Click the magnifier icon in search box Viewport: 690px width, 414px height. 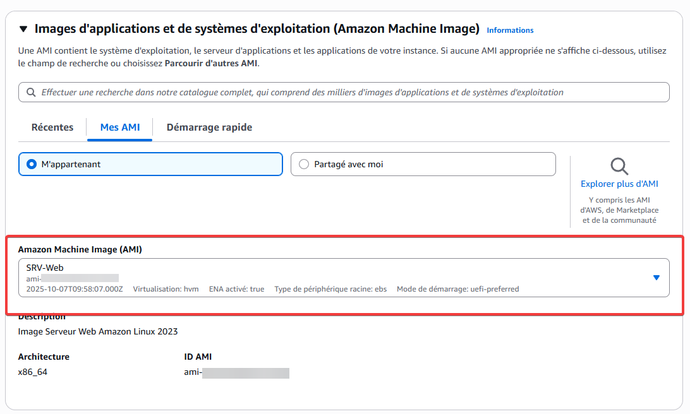(31, 92)
